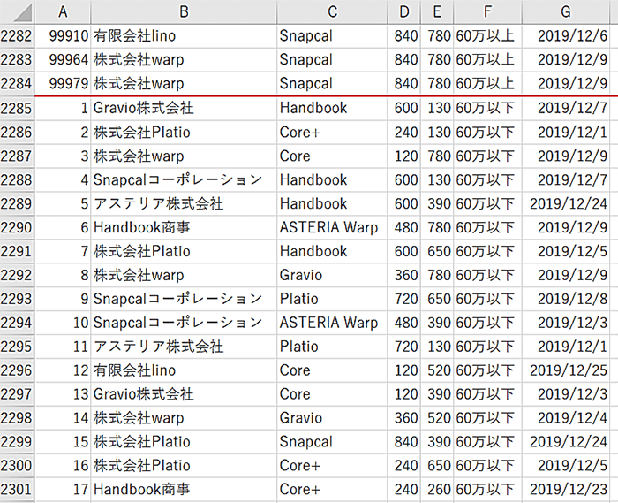618x503 pixels.
Task: Click 有限会社lino in row 2282
Action: click(184, 36)
